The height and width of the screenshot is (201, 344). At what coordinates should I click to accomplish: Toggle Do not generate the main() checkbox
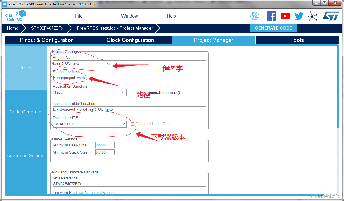pyautogui.click(x=133, y=92)
